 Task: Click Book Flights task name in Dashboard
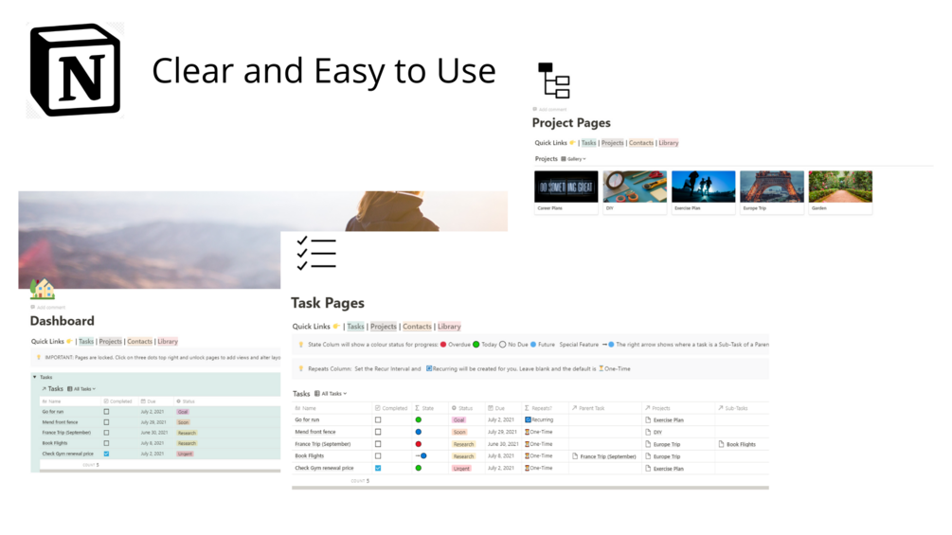(55, 443)
